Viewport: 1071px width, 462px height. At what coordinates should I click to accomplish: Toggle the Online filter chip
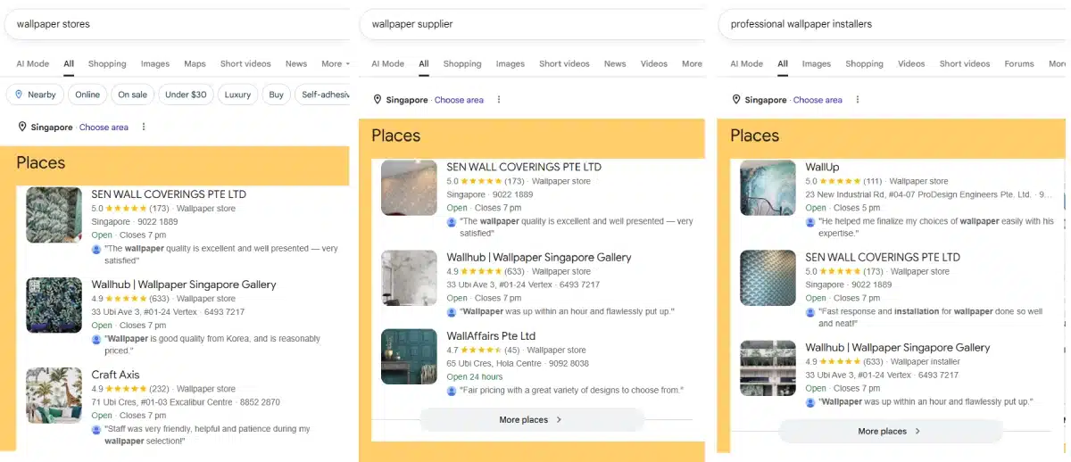[x=87, y=95]
